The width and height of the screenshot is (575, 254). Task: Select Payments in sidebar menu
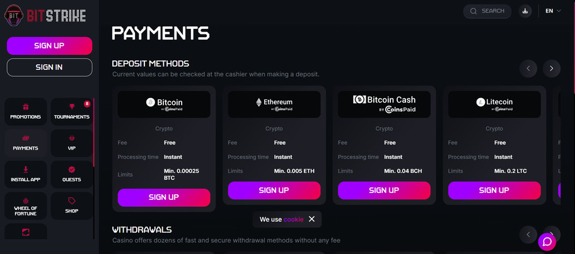tap(25, 143)
